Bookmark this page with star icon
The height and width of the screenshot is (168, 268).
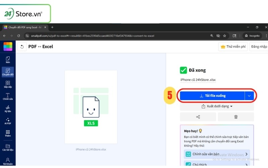click(224, 36)
